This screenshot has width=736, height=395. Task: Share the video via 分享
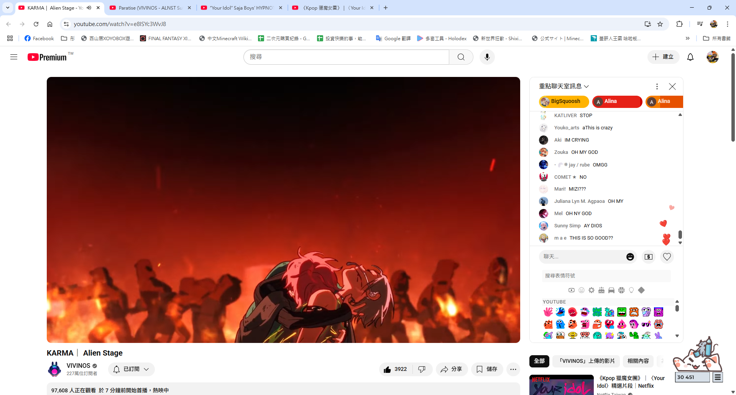(452, 369)
